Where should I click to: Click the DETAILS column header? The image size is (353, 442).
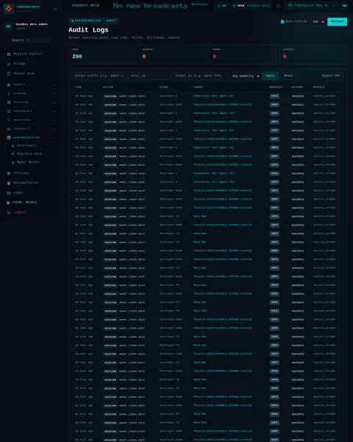[x=318, y=87]
